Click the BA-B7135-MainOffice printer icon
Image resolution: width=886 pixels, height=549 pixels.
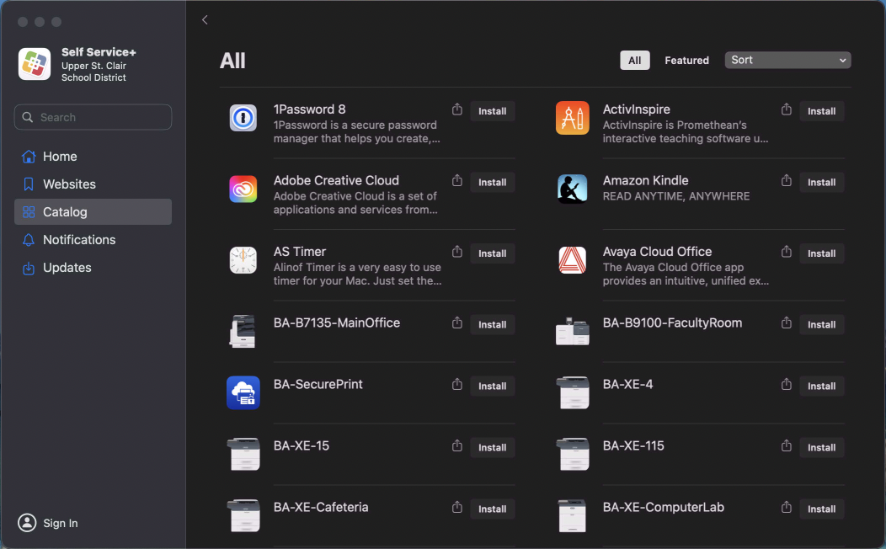pyautogui.click(x=243, y=331)
